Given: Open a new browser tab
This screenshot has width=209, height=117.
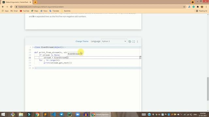Looking at the screenshot, I should point(35,2).
